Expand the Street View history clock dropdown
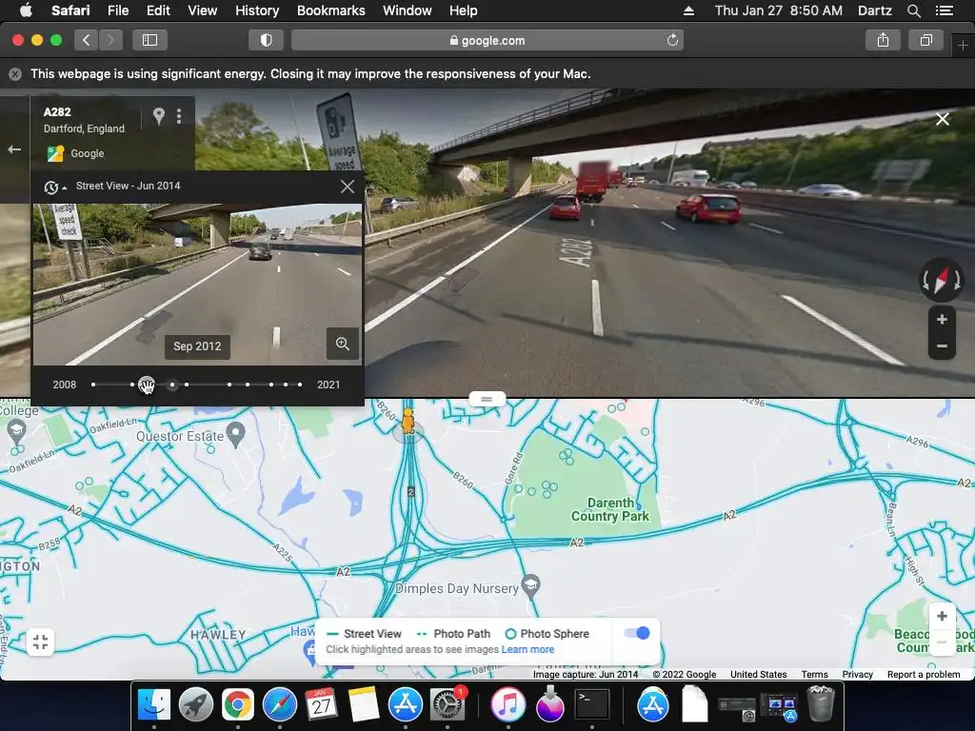 coord(54,188)
